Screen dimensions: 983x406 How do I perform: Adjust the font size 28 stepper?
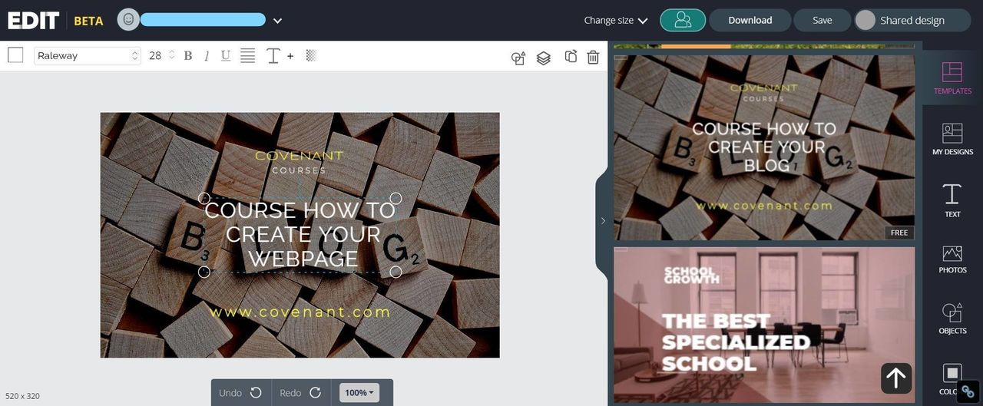pos(171,55)
